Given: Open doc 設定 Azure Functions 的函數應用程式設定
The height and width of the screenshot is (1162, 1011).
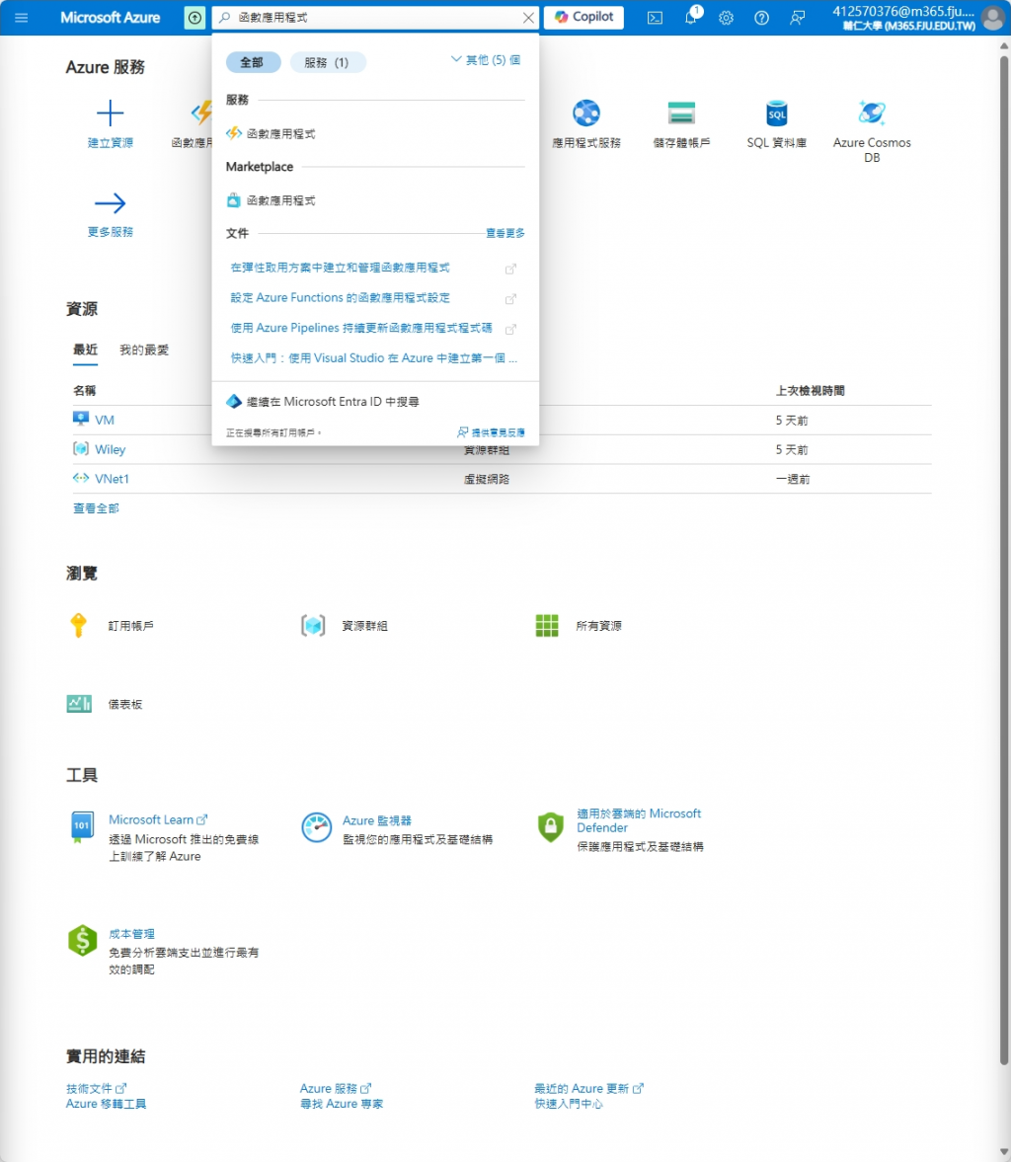Looking at the screenshot, I should (341, 298).
